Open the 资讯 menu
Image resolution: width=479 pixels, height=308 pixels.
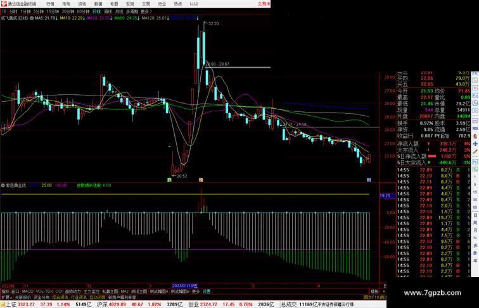point(82,4)
